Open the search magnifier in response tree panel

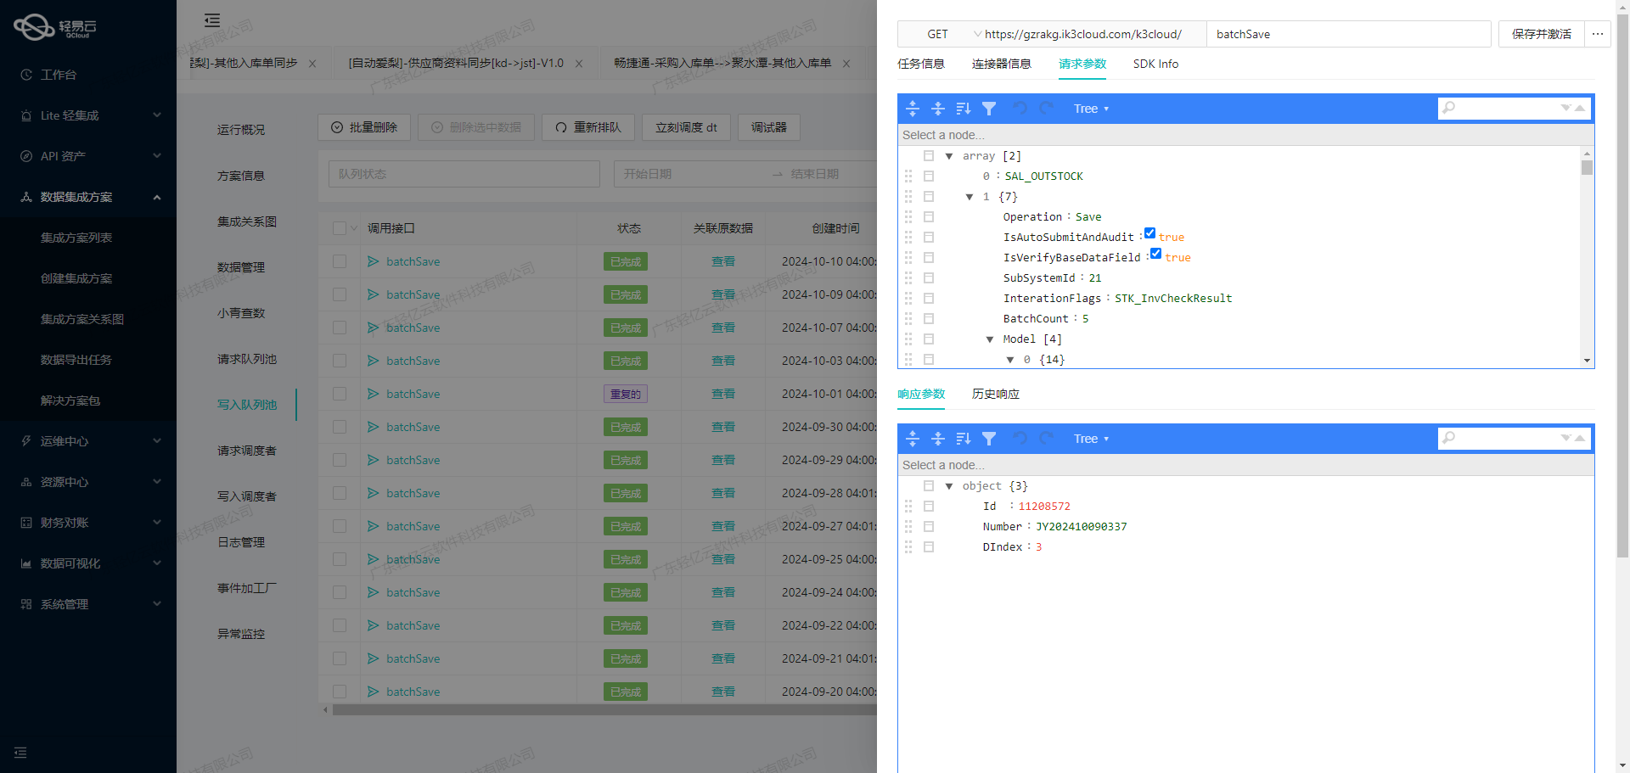[x=1449, y=438]
